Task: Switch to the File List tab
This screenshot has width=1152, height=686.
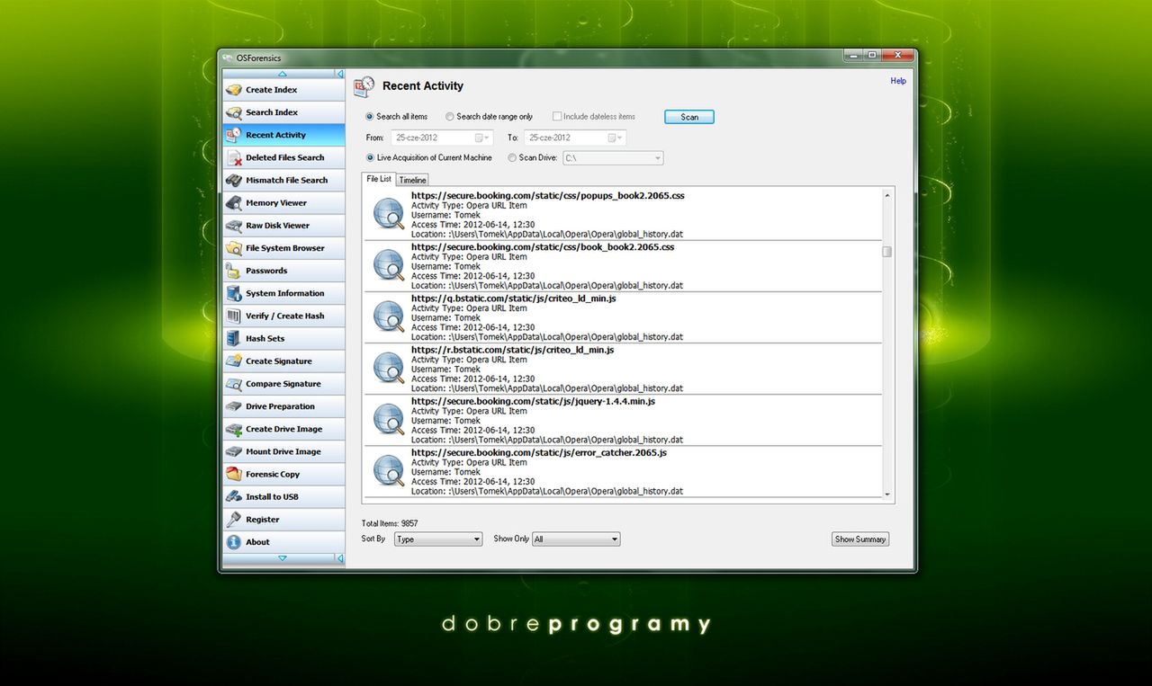Action: click(379, 179)
